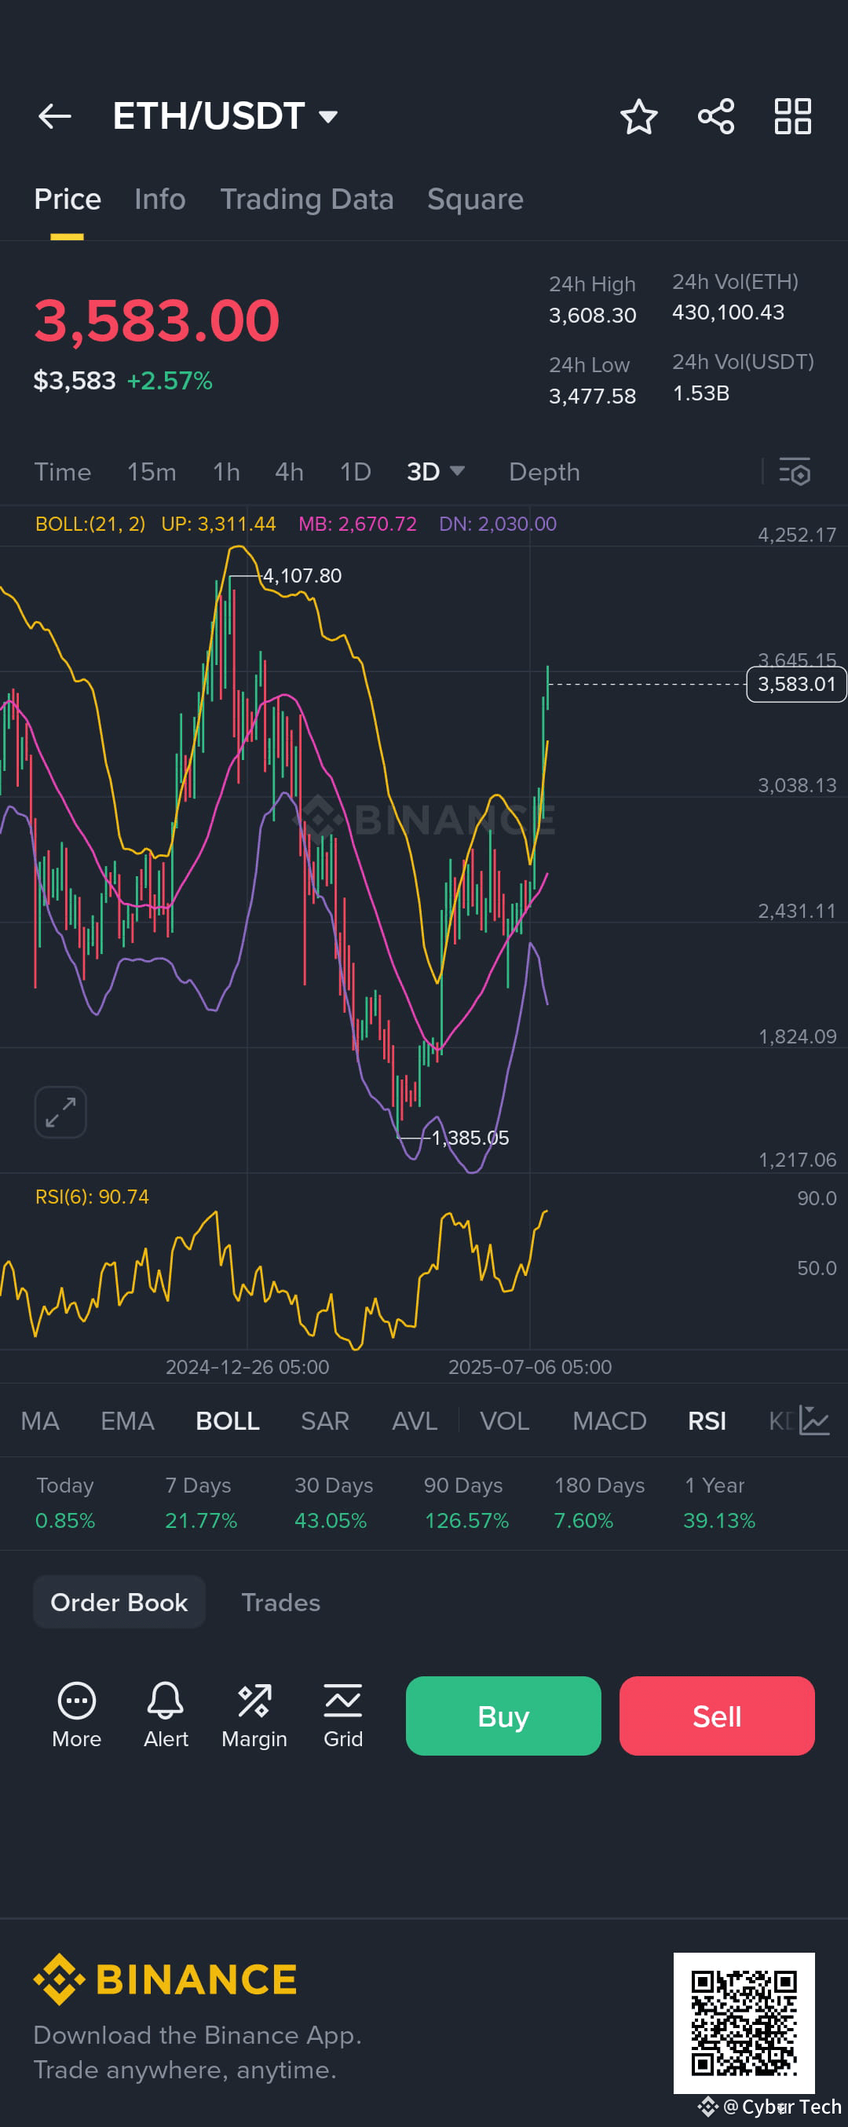Open the Order Book tab
848x2127 pixels.
119,1602
